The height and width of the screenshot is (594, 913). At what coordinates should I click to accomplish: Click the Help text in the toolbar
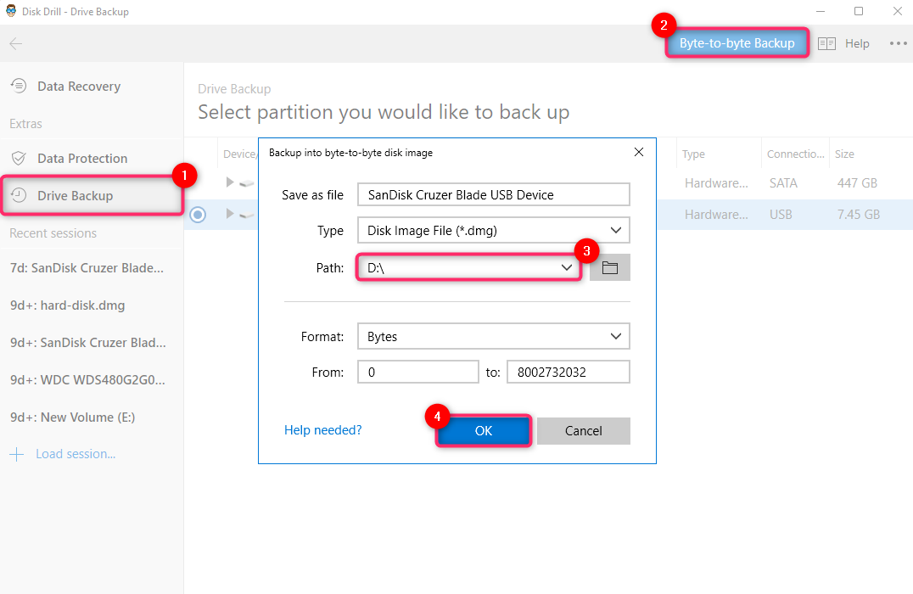tap(857, 43)
